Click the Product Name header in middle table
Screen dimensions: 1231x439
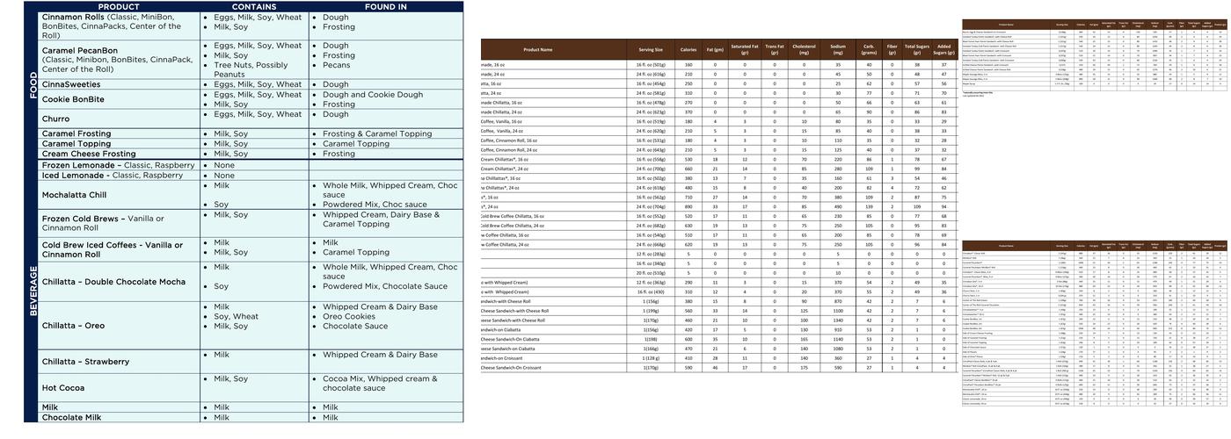coord(537,50)
